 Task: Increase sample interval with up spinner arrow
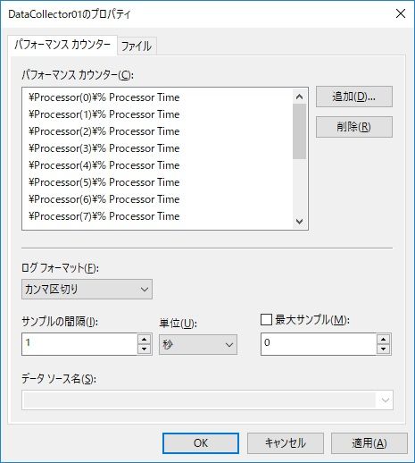click(x=145, y=340)
